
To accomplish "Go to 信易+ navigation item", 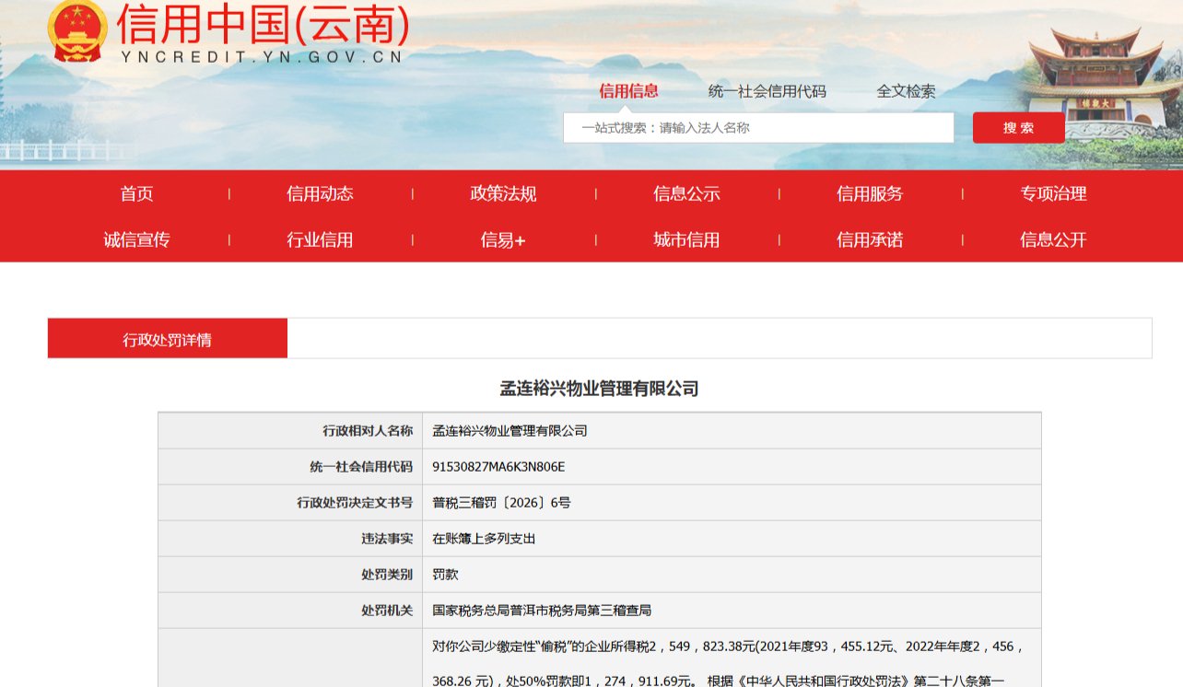I will pyautogui.click(x=503, y=239).
